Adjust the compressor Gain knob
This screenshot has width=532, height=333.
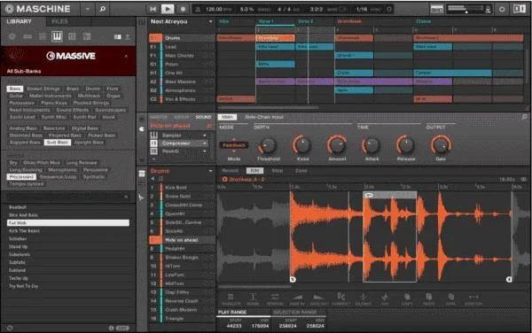coord(441,145)
